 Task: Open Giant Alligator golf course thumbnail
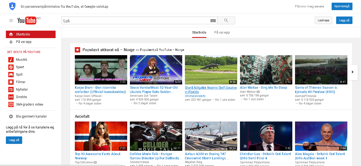[211, 70]
